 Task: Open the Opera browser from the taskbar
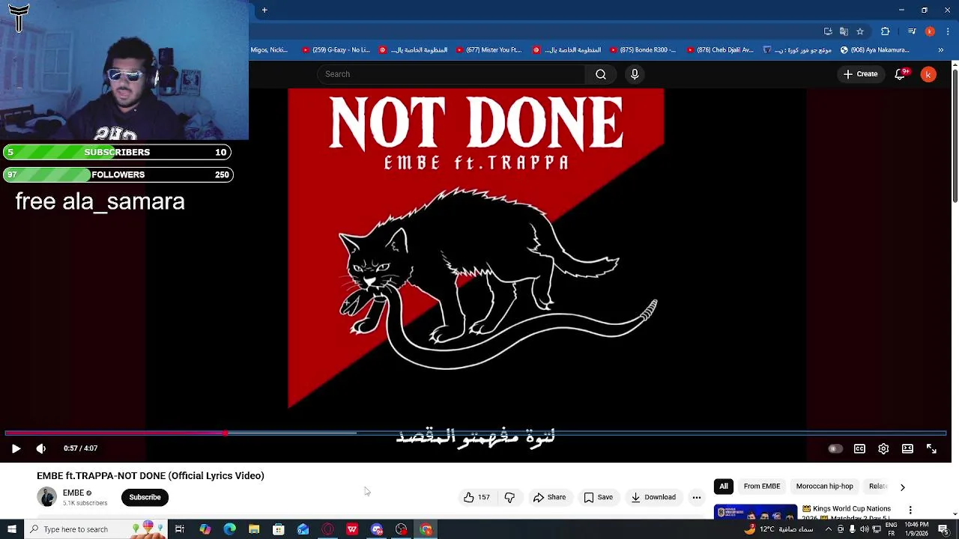coord(327,529)
